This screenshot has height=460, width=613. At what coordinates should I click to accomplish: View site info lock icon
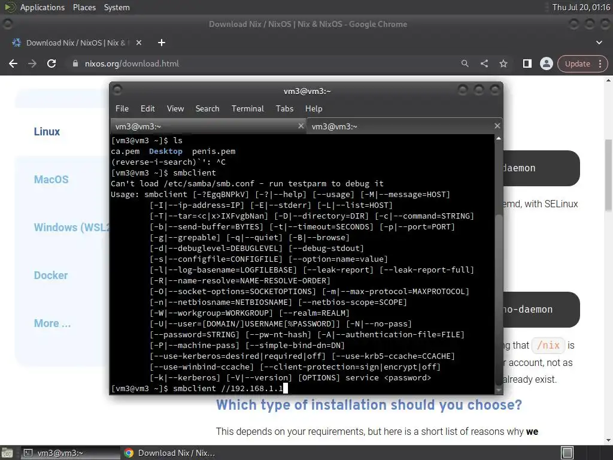(x=75, y=63)
